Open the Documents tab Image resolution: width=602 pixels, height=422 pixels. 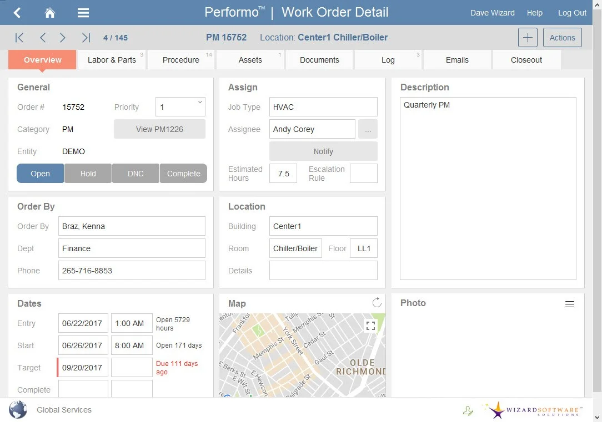(319, 60)
